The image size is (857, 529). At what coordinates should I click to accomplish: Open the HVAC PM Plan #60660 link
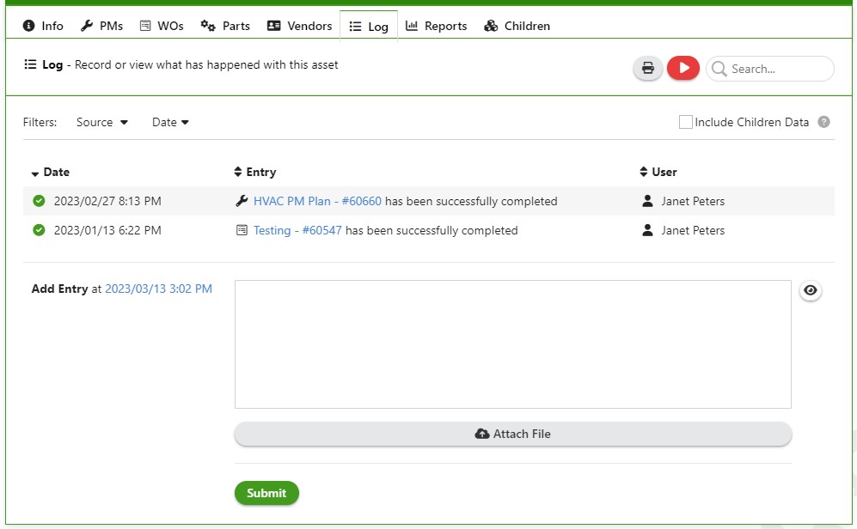click(x=318, y=201)
